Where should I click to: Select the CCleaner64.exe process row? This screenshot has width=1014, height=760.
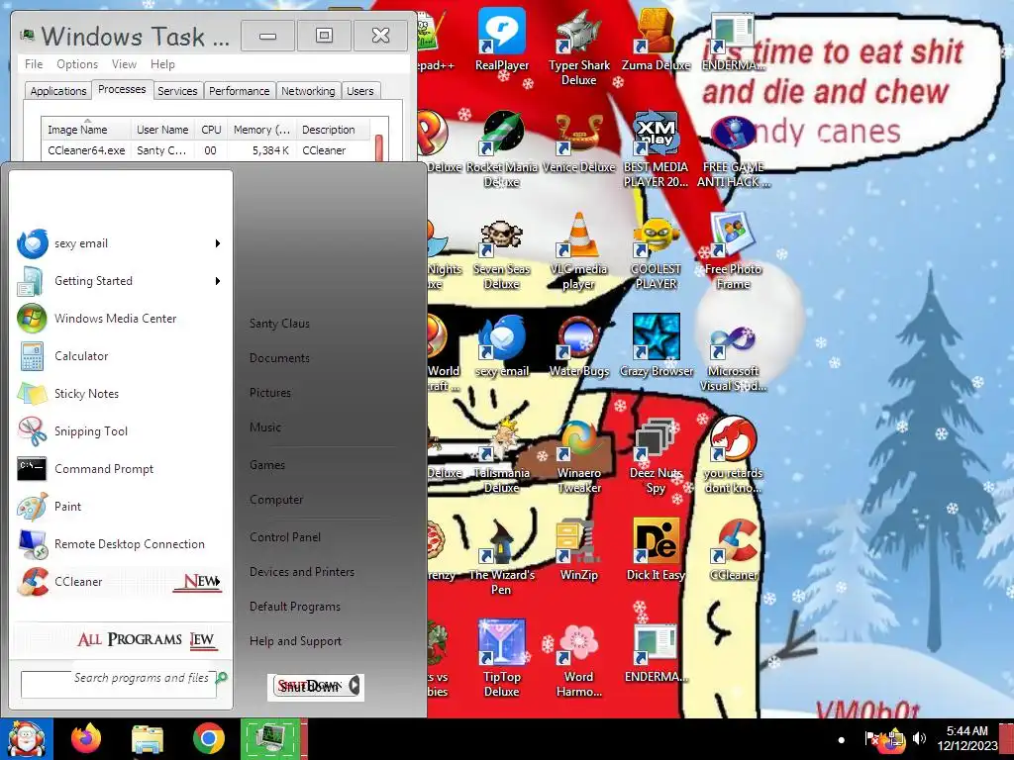[207, 150]
